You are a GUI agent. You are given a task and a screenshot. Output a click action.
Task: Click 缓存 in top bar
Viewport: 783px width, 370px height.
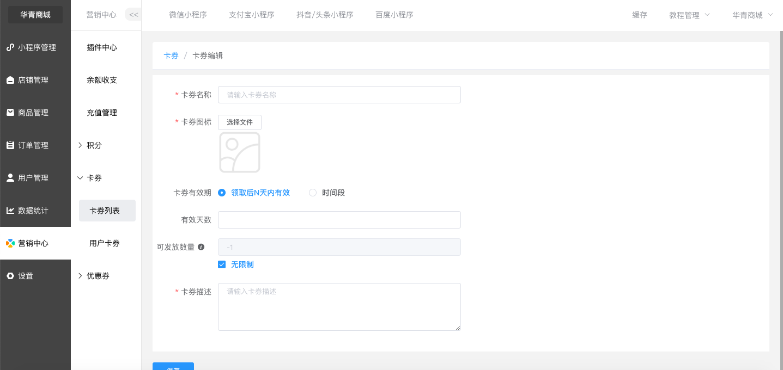pos(640,15)
